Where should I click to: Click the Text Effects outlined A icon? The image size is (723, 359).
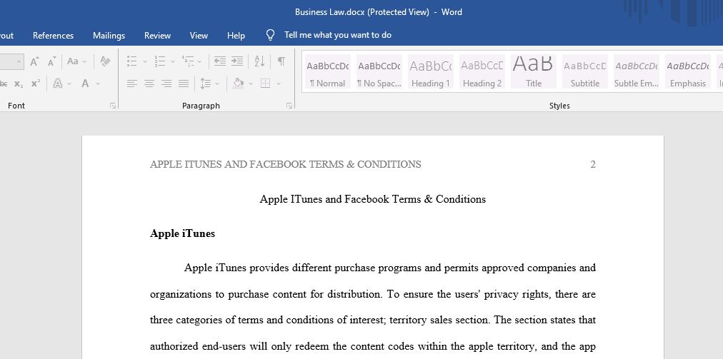coord(58,84)
